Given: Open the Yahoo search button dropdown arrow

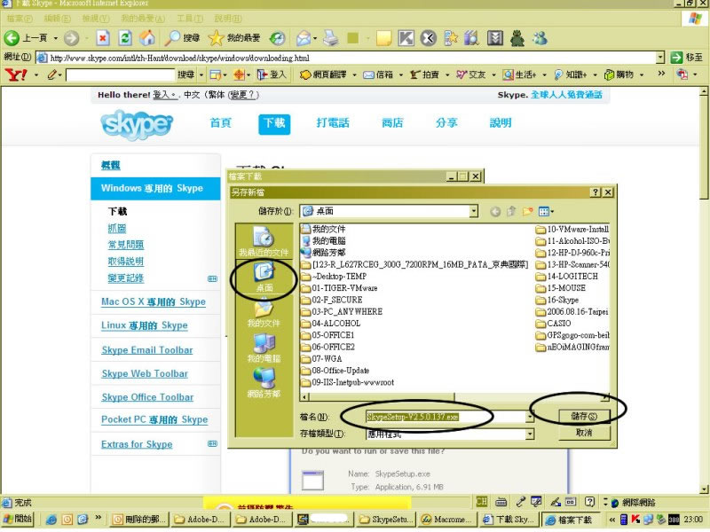Looking at the screenshot, I should coord(201,75).
